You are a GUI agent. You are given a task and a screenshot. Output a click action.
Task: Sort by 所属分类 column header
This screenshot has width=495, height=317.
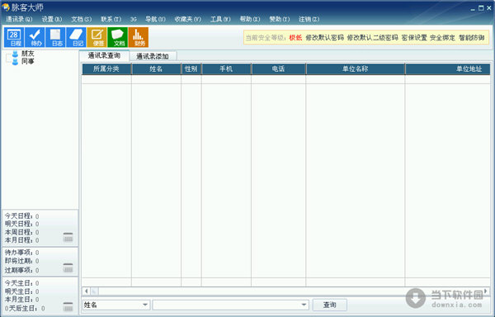[x=106, y=69]
